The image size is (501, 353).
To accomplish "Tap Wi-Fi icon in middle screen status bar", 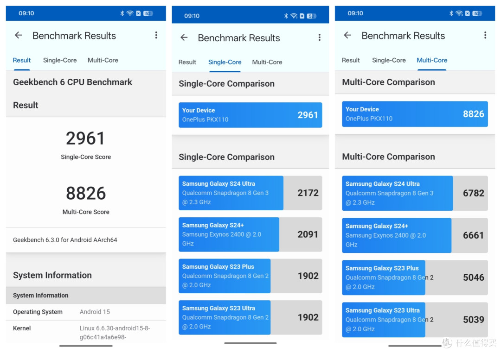I will click(294, 16).
